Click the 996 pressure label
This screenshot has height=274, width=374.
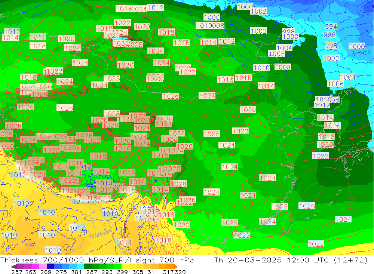329,35
